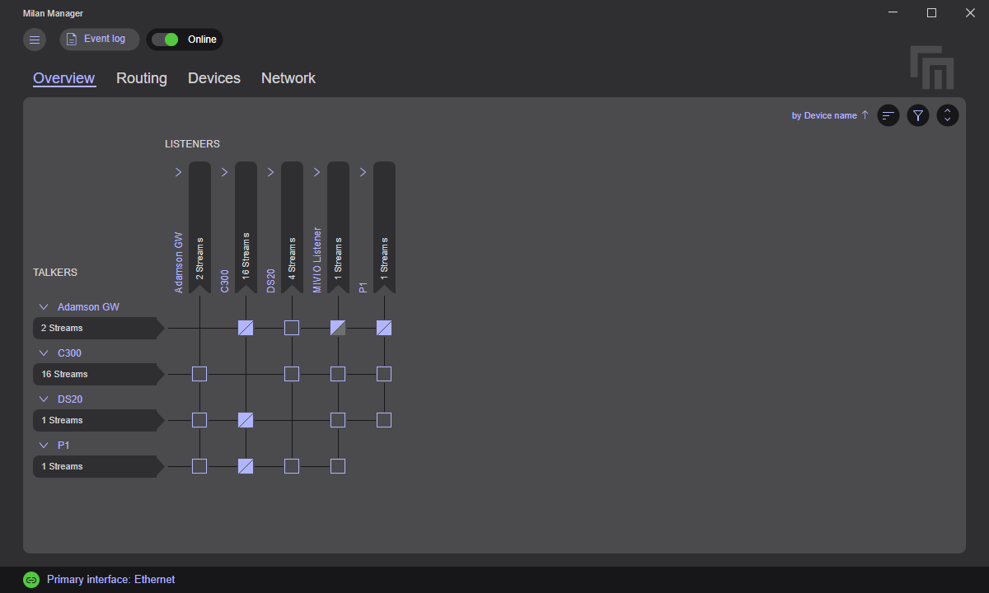Expand the DS20 listener column chevron
Viewport: 989px width, 593px height.
pyautogui.click(x=270, y=172)
